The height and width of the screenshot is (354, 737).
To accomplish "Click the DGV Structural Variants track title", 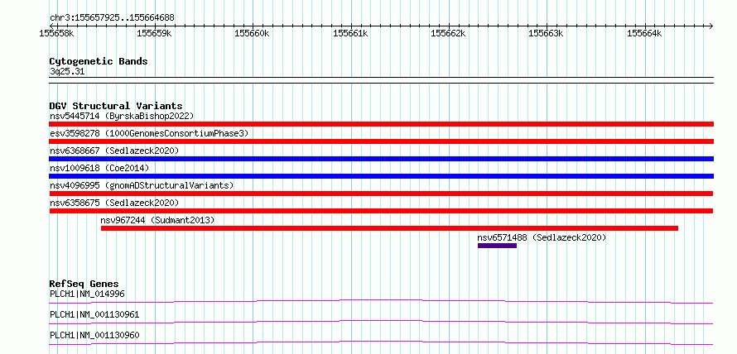I will [x=116, y=106].
